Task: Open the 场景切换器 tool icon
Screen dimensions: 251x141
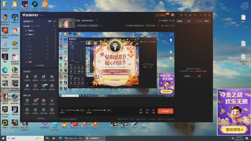Action: tap(44, 110)
